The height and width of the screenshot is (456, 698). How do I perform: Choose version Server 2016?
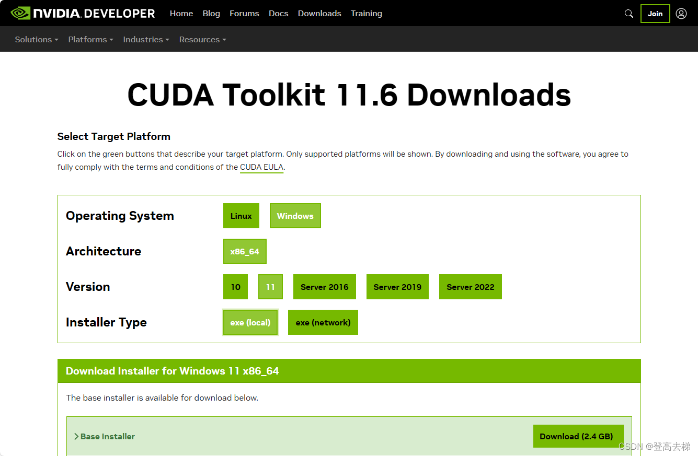pyautogui.click(x=325, y=287)
